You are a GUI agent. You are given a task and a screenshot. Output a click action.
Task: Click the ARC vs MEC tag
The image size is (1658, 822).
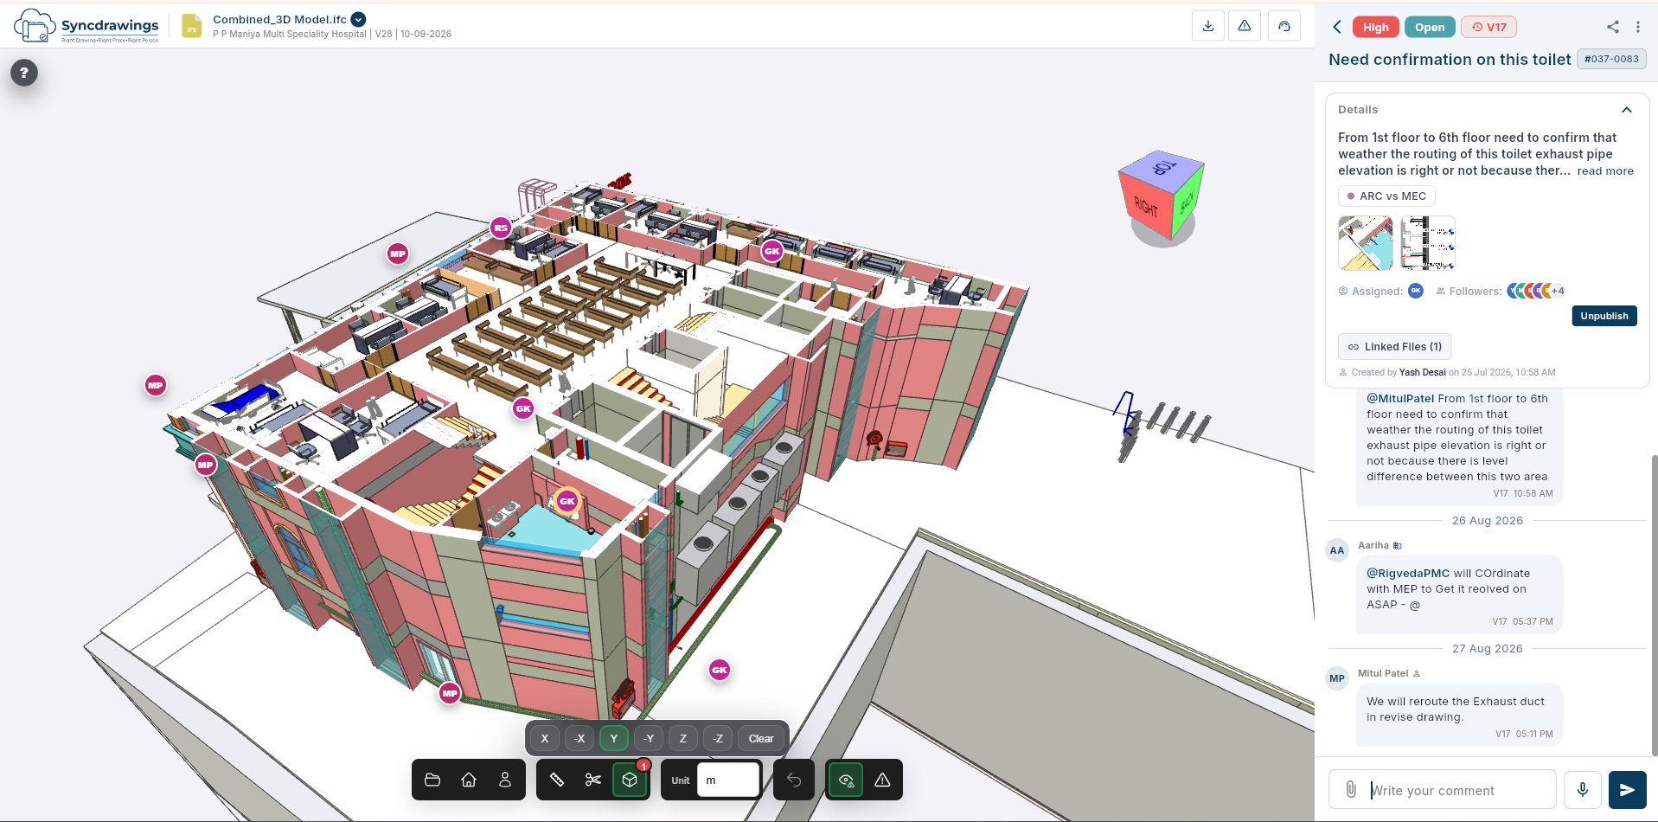[x=1386, y=196]
